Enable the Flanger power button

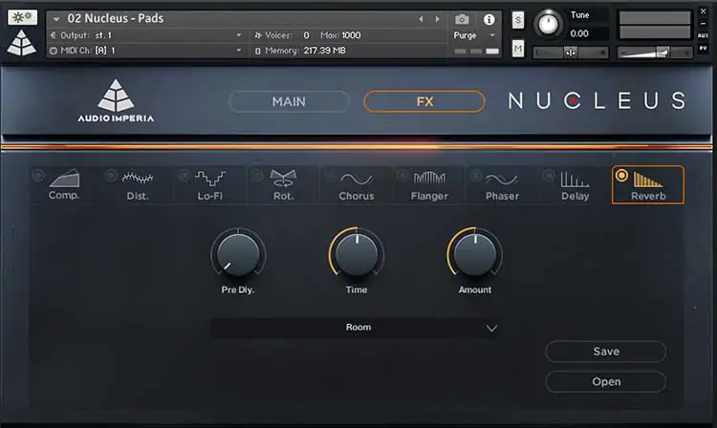pyautogui.click(x=402, y=175)
